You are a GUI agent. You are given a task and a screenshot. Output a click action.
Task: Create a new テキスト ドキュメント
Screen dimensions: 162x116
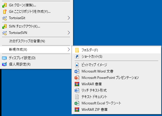(116, 97)
